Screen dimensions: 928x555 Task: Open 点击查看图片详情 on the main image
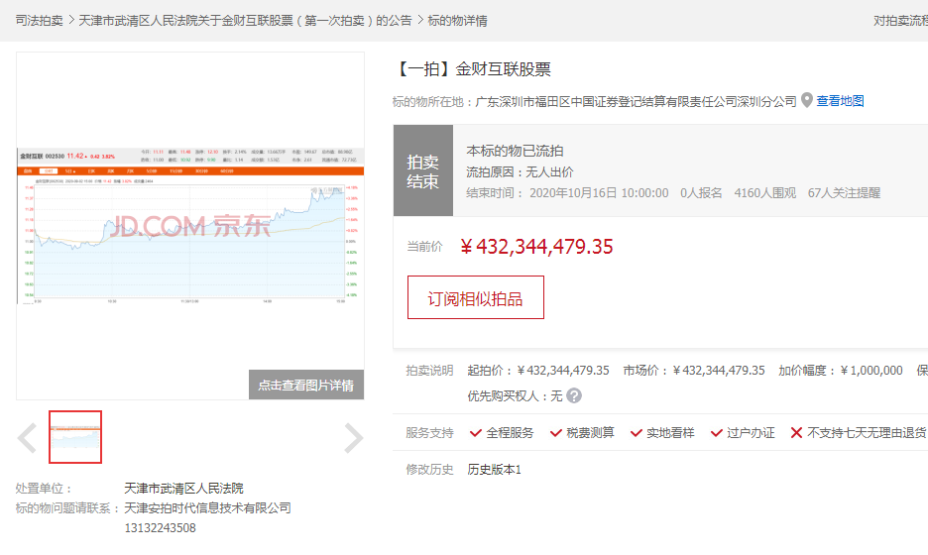pos(306,386)
